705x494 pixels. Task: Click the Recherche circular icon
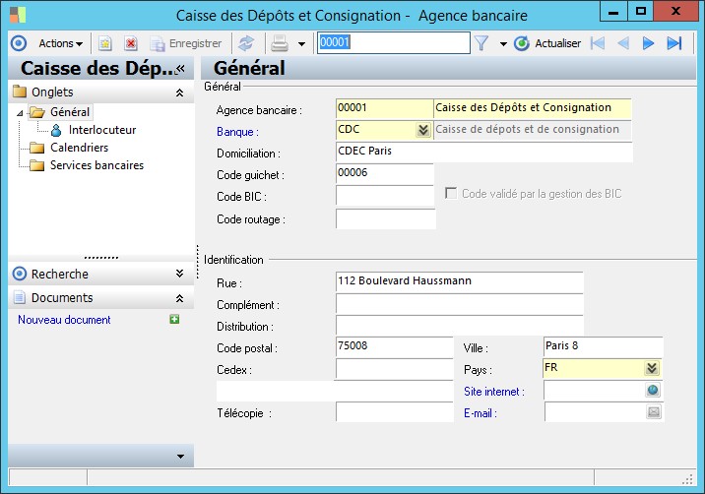click(20, 274)
